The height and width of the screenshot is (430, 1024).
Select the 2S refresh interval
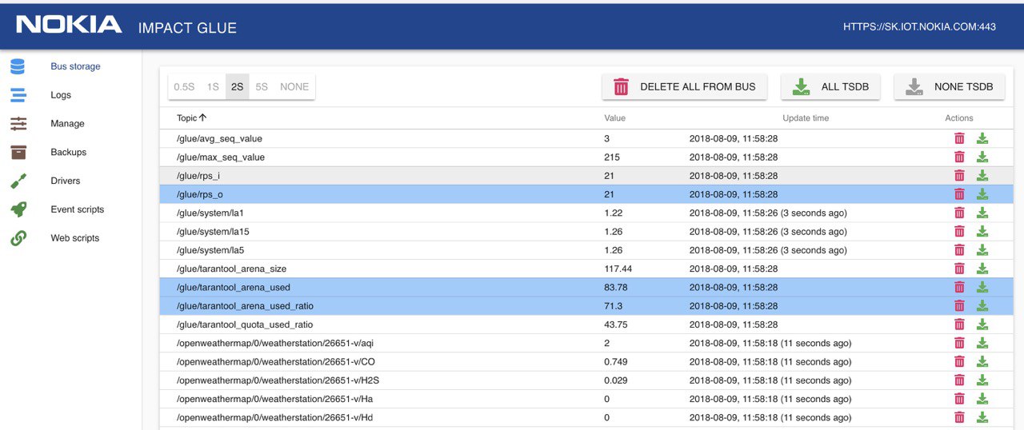coord(237,86)
